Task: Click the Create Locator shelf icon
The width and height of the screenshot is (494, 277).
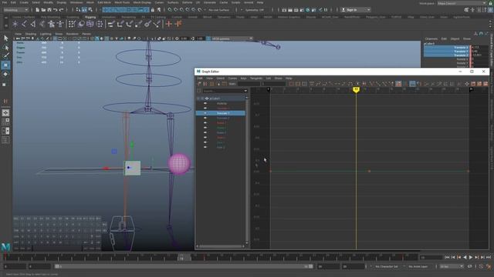Action: pyautogui.click(x=15, y=24)
